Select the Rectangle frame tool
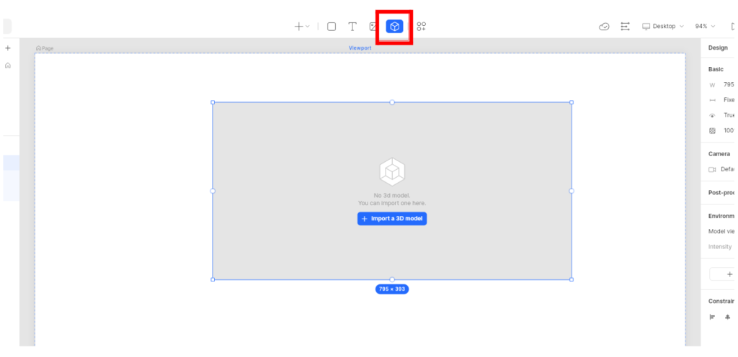The height and width of the screenshot is (357, 738). [332, 27]
